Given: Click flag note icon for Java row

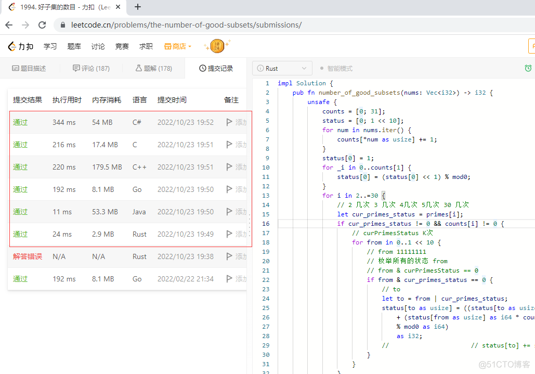Looking at the screenshot, I should point(229,212).
